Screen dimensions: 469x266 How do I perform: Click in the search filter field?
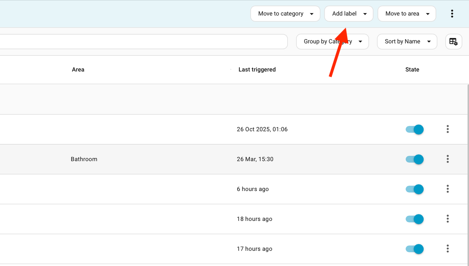coord(144,42)
